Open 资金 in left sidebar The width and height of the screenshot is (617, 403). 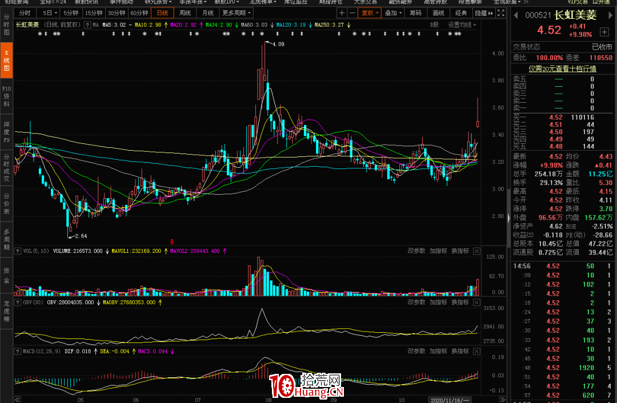[6, 275]
